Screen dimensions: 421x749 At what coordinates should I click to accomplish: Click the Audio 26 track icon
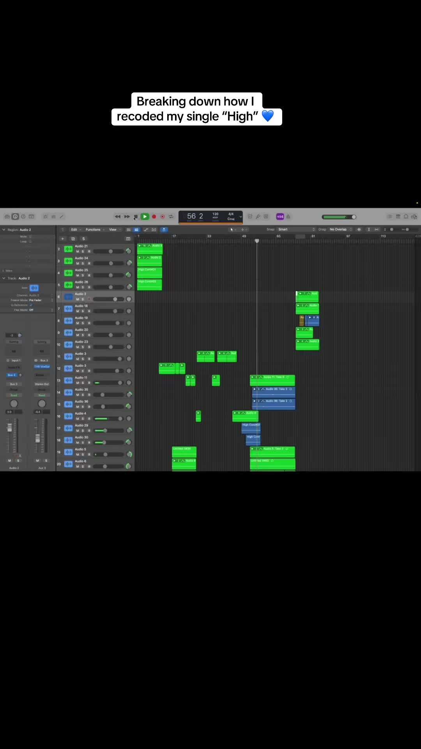(x=69, y=285)
